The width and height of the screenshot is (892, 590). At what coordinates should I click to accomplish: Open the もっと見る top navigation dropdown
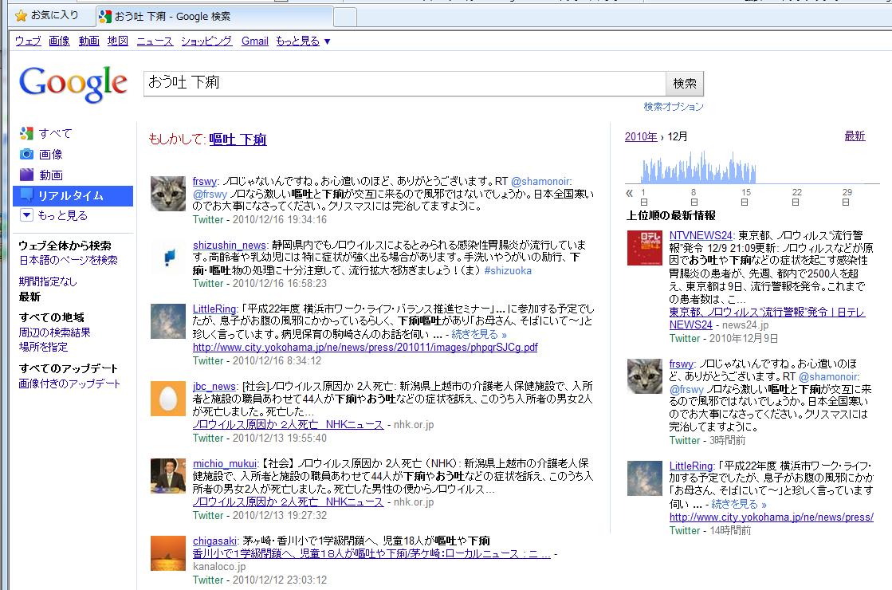coord(303,41)
